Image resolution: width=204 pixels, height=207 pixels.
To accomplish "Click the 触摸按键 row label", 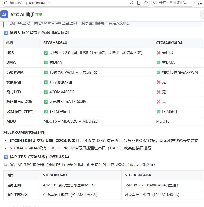I will coord(13,82).
